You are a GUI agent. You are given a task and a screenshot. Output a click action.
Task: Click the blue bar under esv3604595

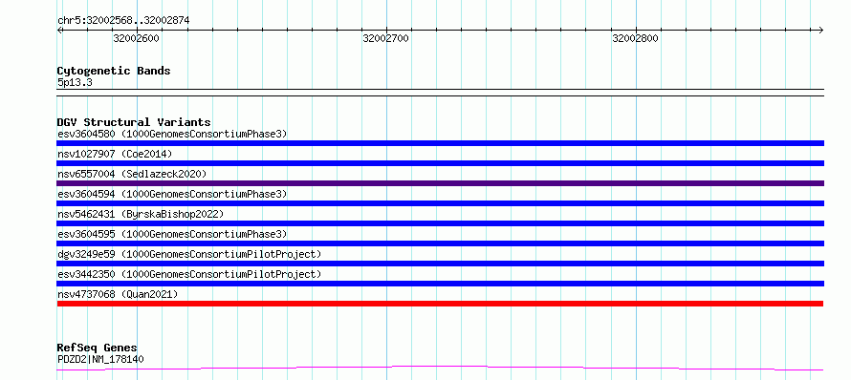tap(440, 243)
